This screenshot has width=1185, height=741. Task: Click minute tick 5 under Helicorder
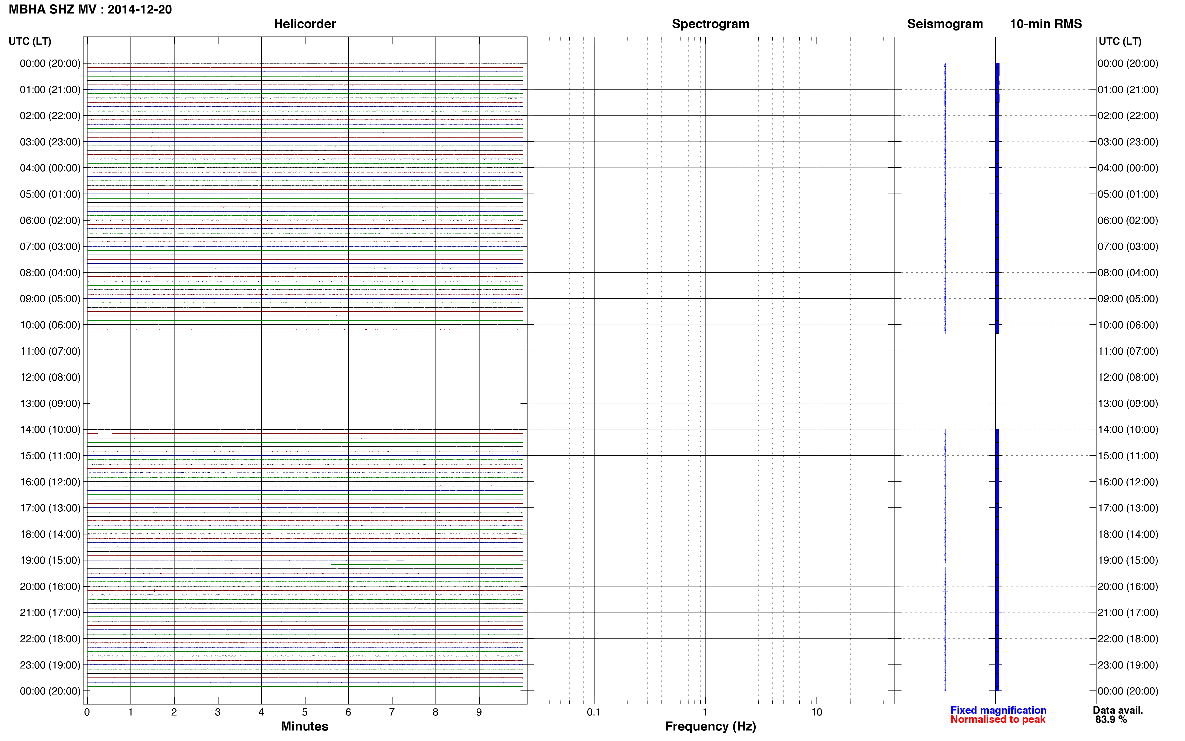(305, 712)
